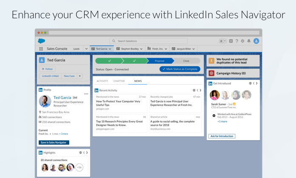Viewport: 296px width, 178px height.
Task: Open the notifications bell
Action: tap(249, 41)
